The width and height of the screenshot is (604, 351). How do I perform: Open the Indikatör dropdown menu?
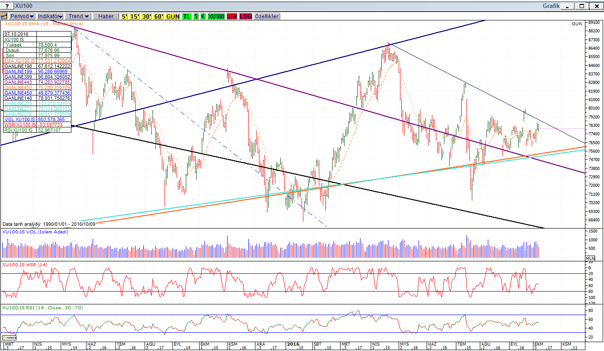50,16
